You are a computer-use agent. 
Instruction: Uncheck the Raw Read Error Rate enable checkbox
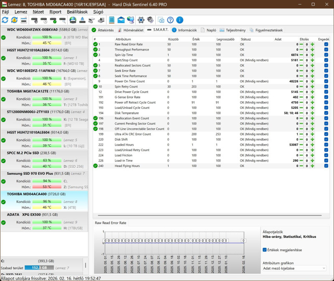click(x=326, y=44)
